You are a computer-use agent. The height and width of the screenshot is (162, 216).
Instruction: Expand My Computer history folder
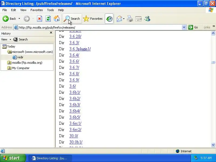tap(18, 68)
